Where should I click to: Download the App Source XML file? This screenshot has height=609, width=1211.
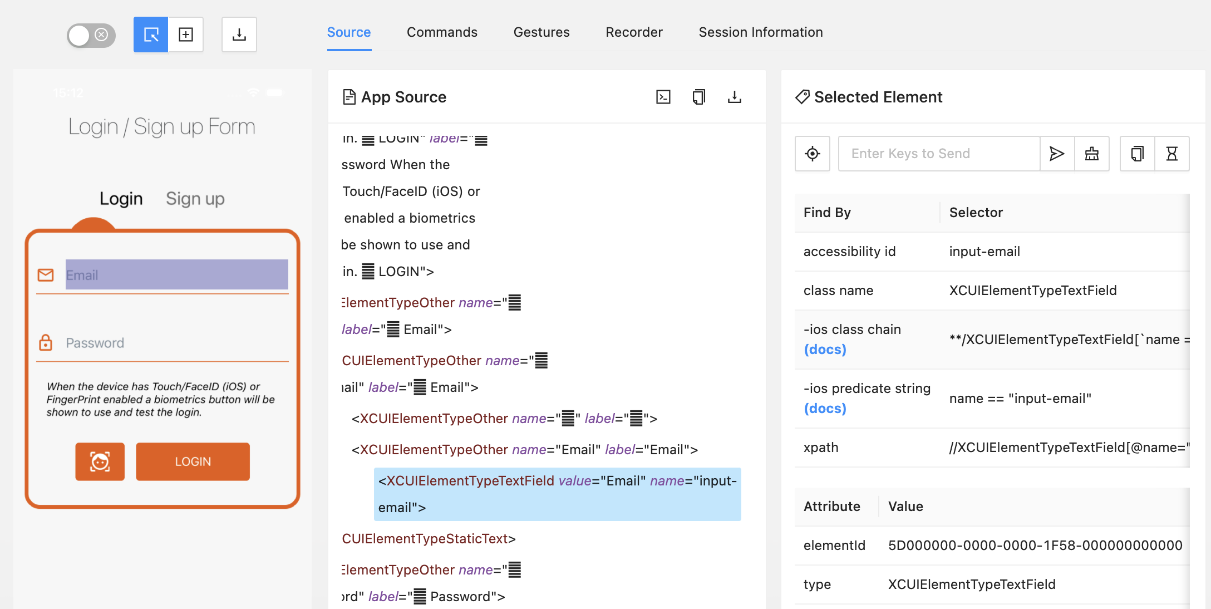coord(735,97)
